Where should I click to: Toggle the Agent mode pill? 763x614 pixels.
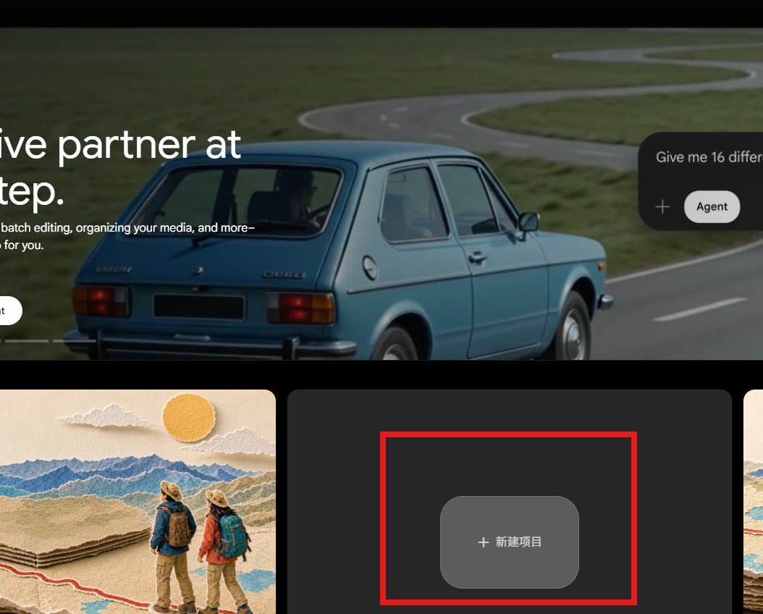tap(712, 207)
